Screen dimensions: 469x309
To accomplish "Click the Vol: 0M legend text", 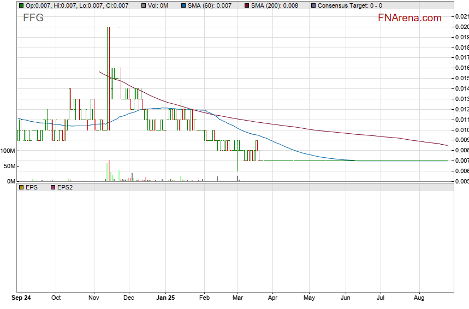I will click(159, 5).
